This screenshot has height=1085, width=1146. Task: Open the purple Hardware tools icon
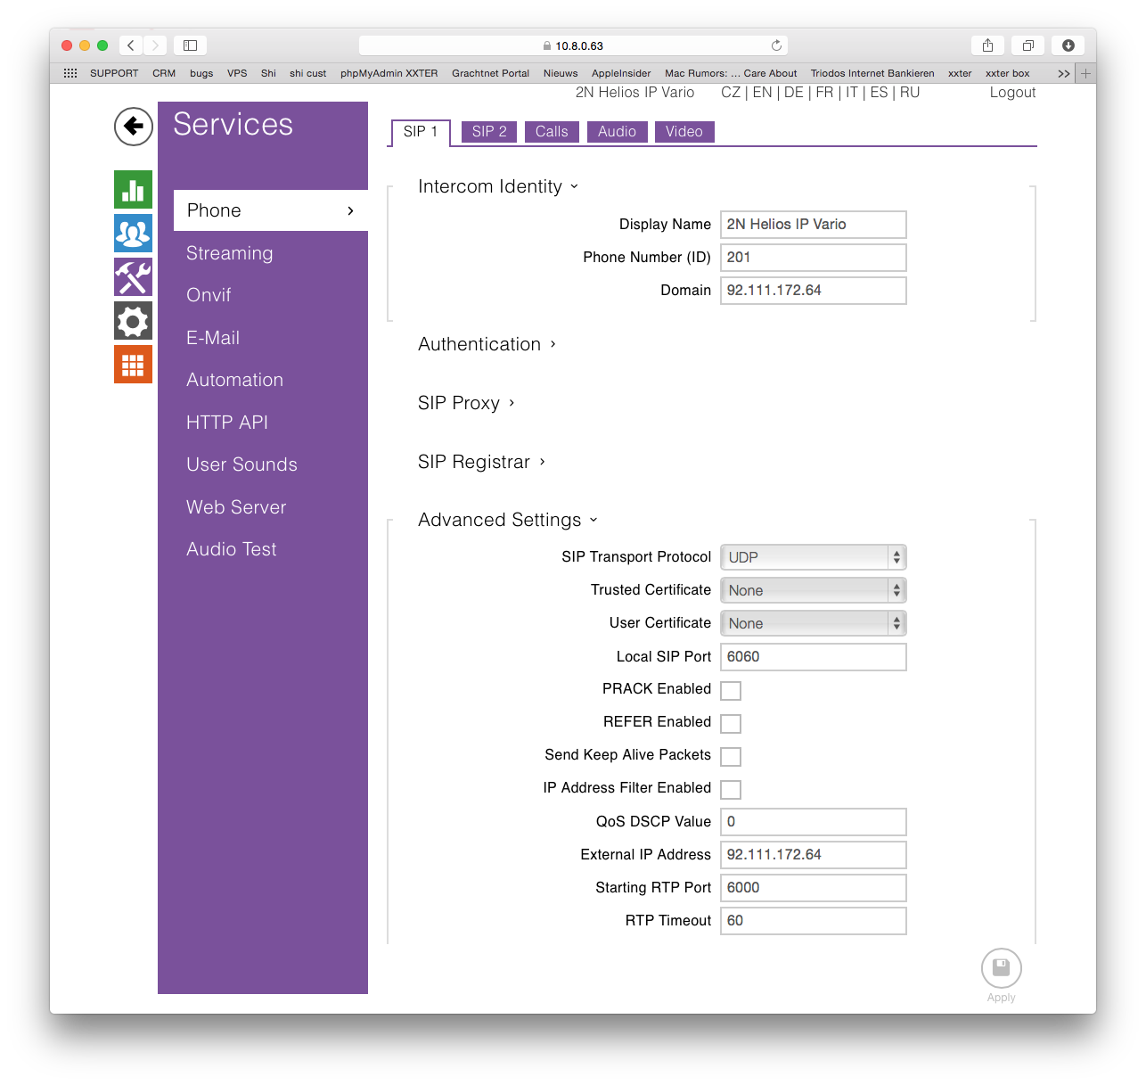pos(133,277)
